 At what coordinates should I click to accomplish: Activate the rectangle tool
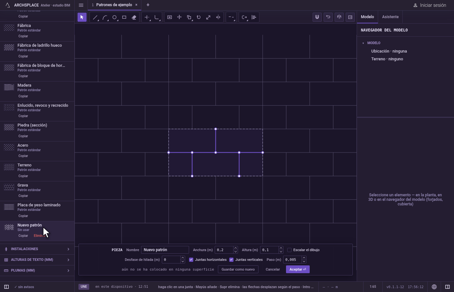[124, 17]
